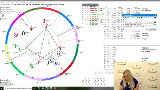
Task: Click the time field in the data dialog
Action: point(140,22)
